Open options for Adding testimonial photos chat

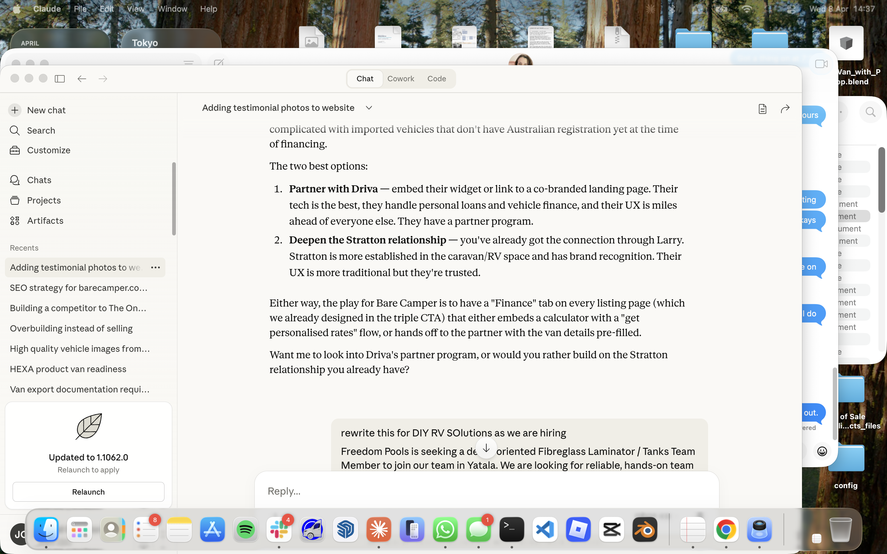(x=156, y=267)
